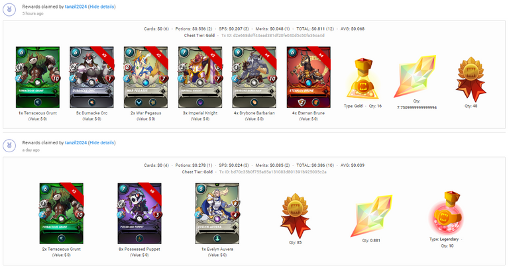Open tanzil2024 profile link in second claim
The width and height of the screenshot is (509, 268).
point(76,142)
